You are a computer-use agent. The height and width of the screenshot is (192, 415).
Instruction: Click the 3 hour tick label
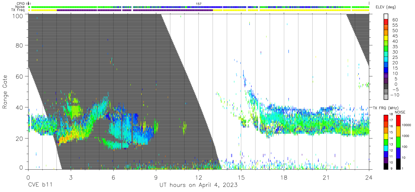71,177
